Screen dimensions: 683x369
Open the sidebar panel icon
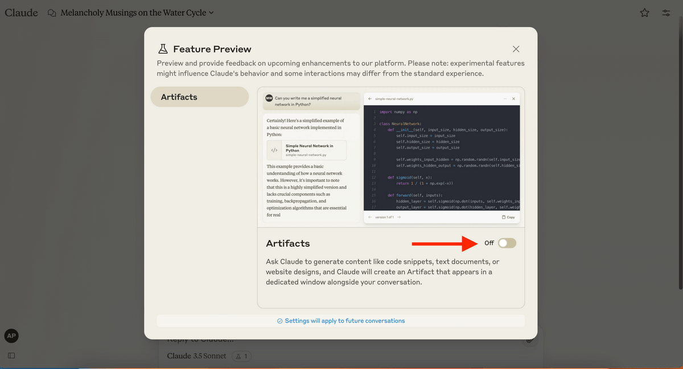[11, 355]
